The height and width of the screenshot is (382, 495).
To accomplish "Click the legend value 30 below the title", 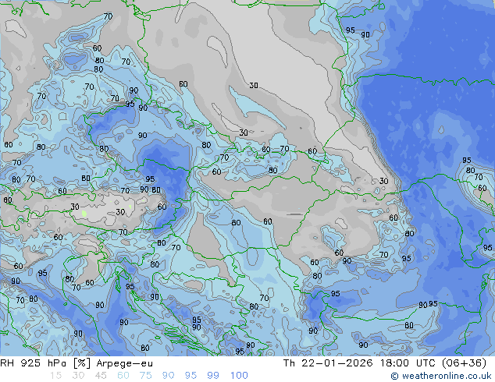I will [x=78, y=376].
